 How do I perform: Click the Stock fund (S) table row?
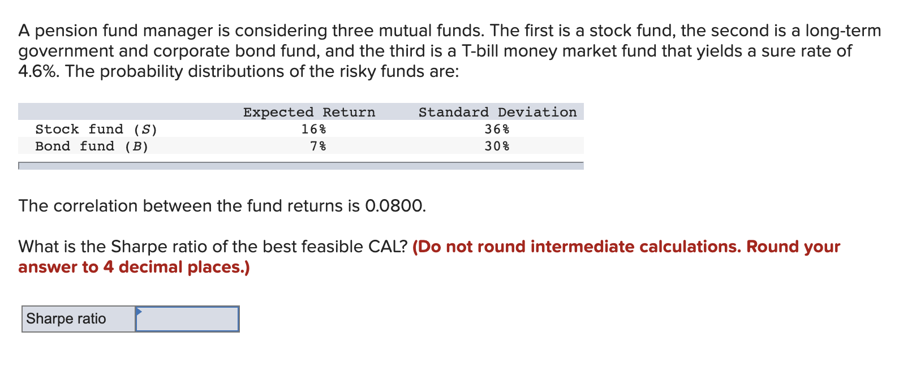(x=97, y=129)
